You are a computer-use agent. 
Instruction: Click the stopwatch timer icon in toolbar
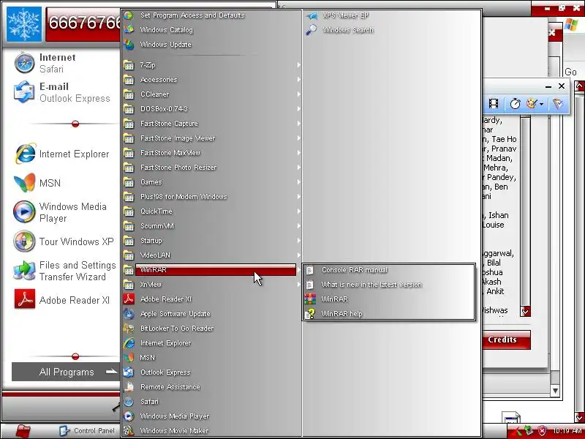tap(516, 104)
